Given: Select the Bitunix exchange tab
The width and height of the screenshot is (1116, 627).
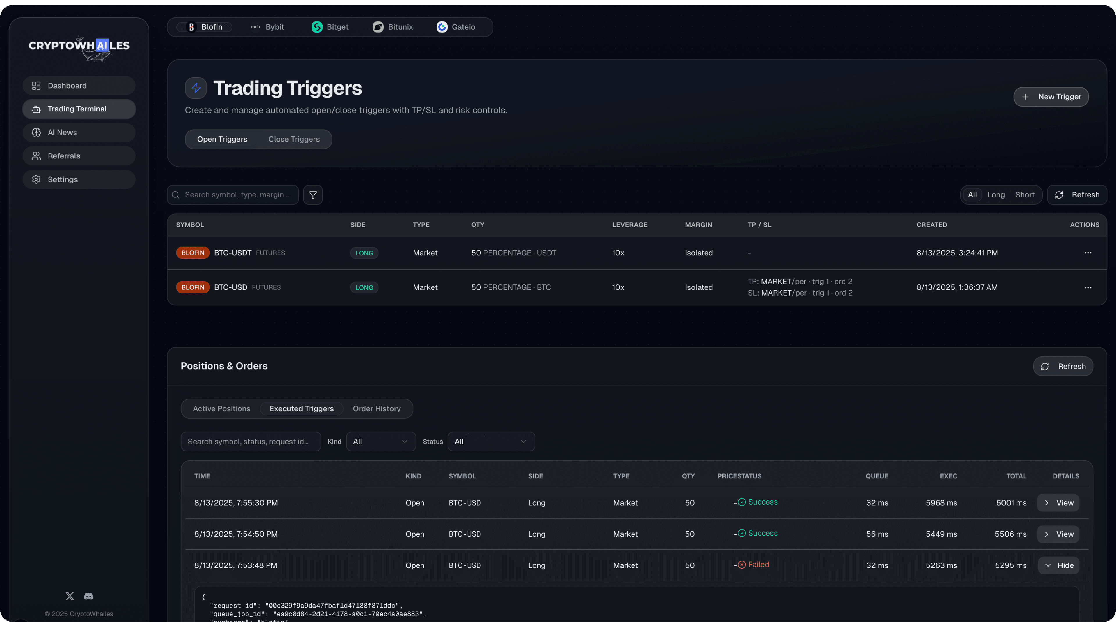Looking at the screenshot, I should pyautogui.click(x=393, y=27).
